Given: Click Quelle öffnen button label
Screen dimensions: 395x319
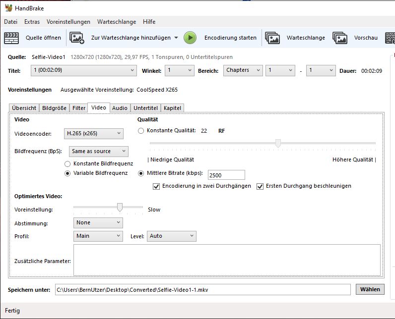Looking at the screenshot, I should coord(43,38).
